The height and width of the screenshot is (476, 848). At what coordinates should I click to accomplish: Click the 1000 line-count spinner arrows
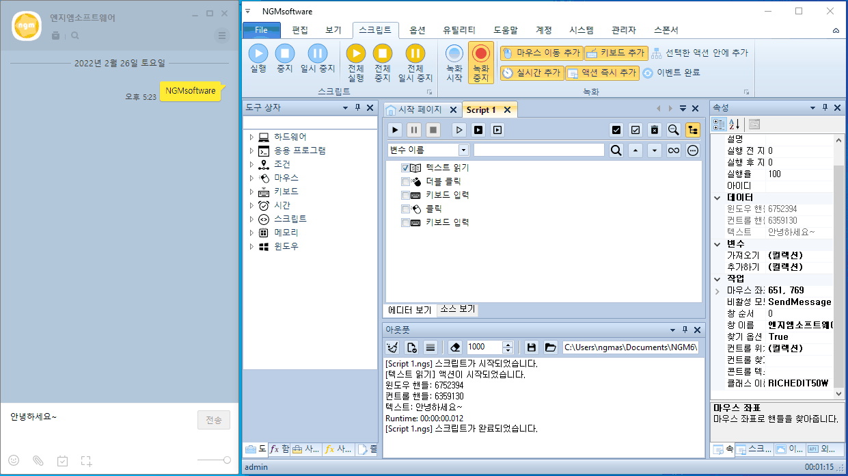click(x=508, y=347)
